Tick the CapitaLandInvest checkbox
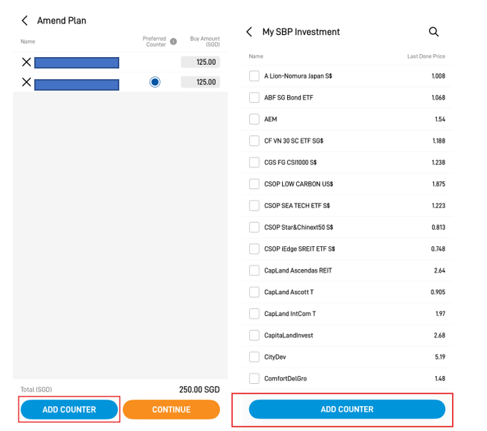This screenshot has height=431, width=487. 254,335
